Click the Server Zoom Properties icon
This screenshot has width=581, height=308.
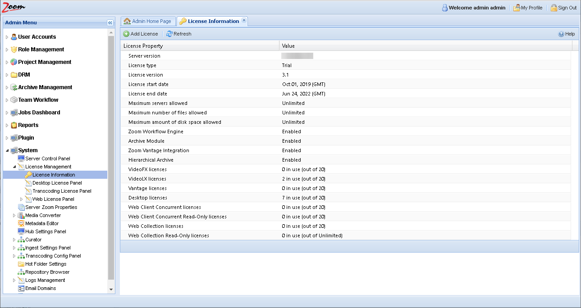click(21, 207)
